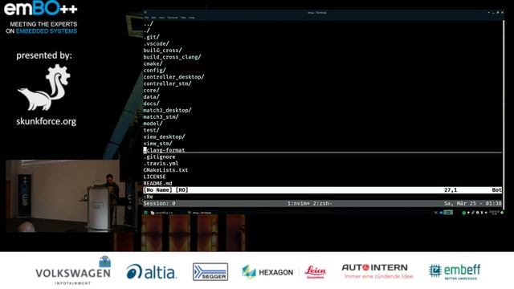Open the test/ directory
The height and width of the screenshot is (289, 514).
(152, 130)
